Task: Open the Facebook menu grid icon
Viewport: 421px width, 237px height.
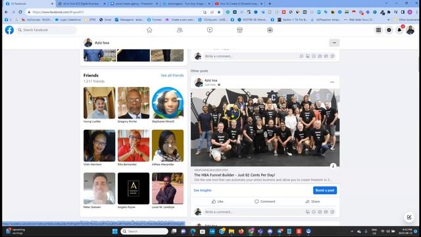Action: [x=378, y=30]
